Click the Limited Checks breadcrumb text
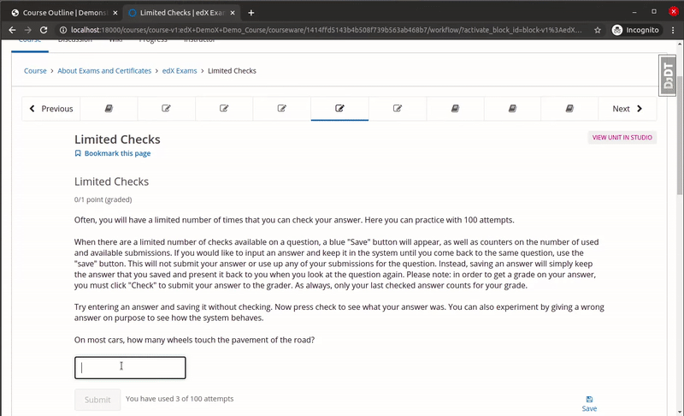The image size is (684, 416). pyautogui.click(x=232, y=71)
